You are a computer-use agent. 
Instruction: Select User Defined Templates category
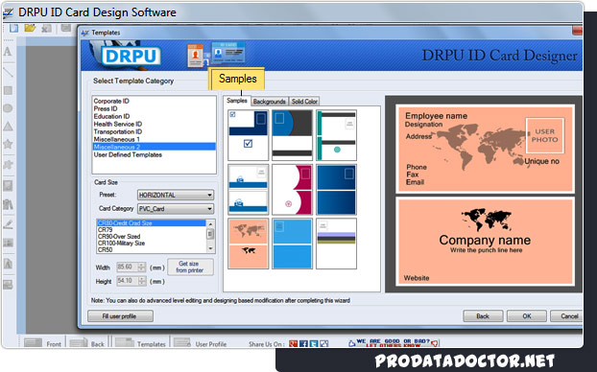[128, 154]
